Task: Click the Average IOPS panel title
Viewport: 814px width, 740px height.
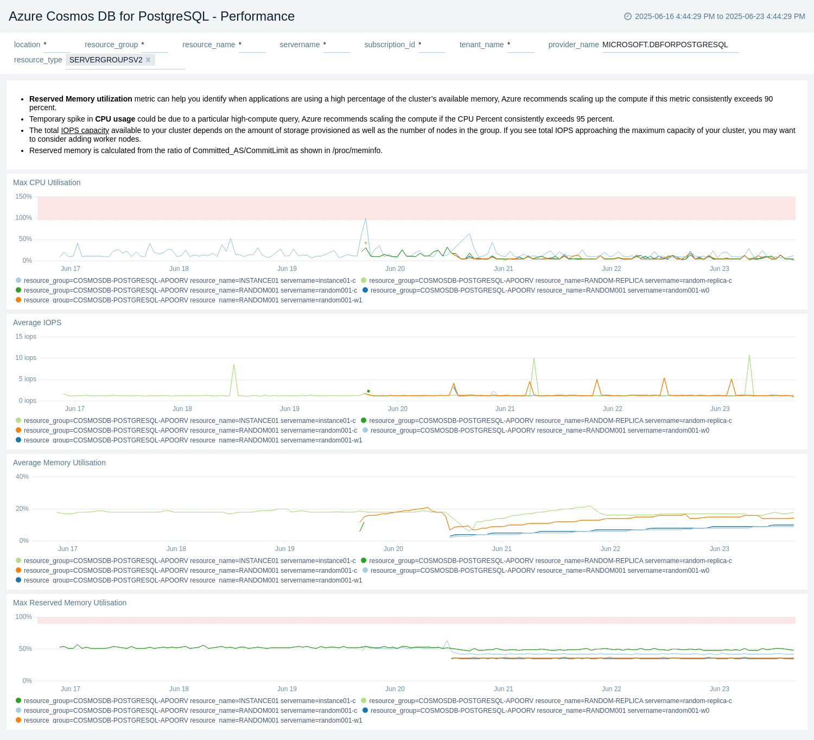Action: 37,322
